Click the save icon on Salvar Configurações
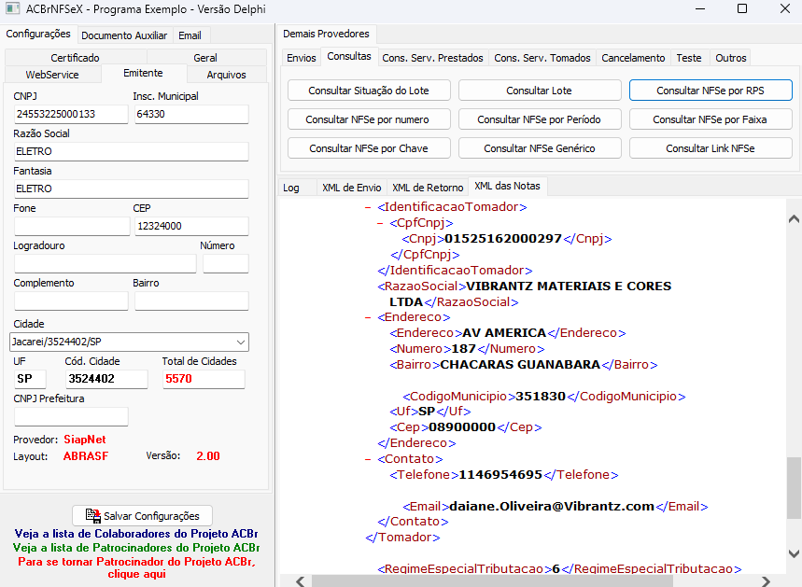Viewport: 802px width, 587px height. click(x=93, y=515)
